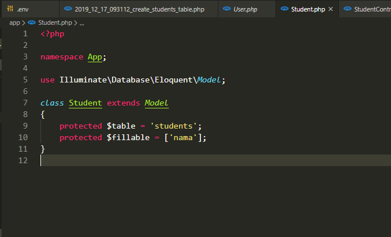Click the '$table' variable
The image size is (391, 237).
click(x=121, y=126)
